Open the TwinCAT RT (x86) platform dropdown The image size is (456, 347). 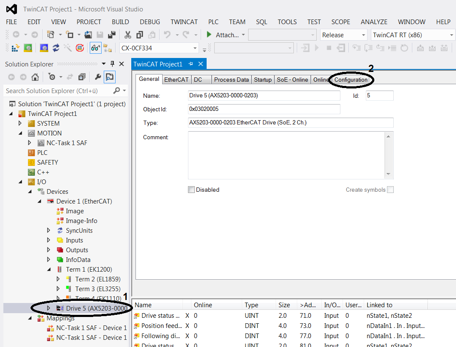(451, 35)
